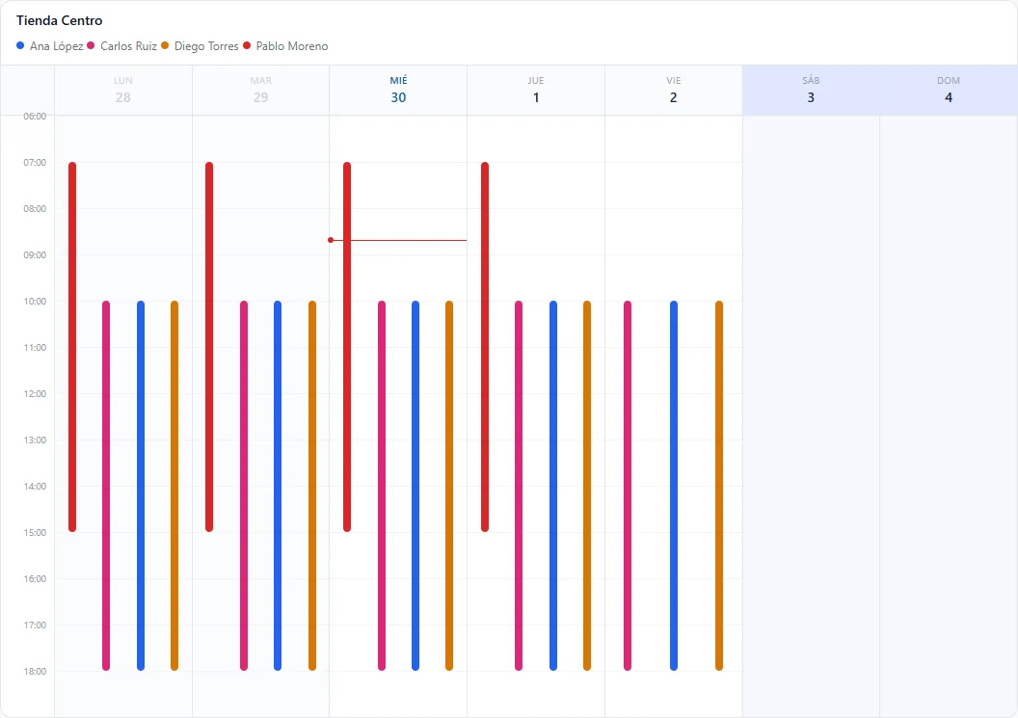The width and height of the screenshot is (1018, 718).
Task: Select the Carlos Ruiz legend name
Action: (x=128, y=46)
